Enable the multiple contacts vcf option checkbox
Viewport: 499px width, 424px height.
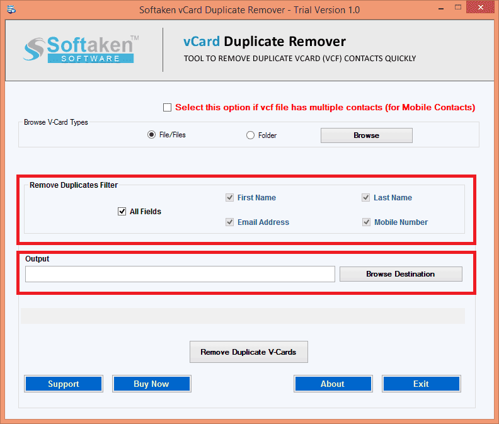point(167,108)
